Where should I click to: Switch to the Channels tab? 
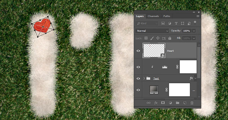[153, 16]
